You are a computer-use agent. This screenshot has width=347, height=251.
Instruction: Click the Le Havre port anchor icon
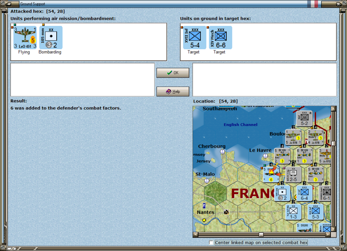point(265,156)
